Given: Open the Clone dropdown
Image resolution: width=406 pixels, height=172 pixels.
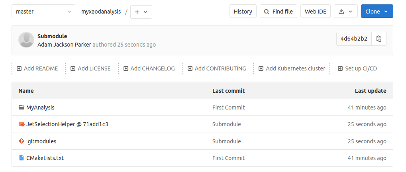Looking at the screenshot, I should [377, 12].
